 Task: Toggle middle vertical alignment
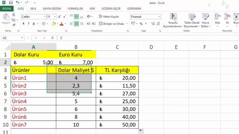pyautogui.click(x=76, y=16)
